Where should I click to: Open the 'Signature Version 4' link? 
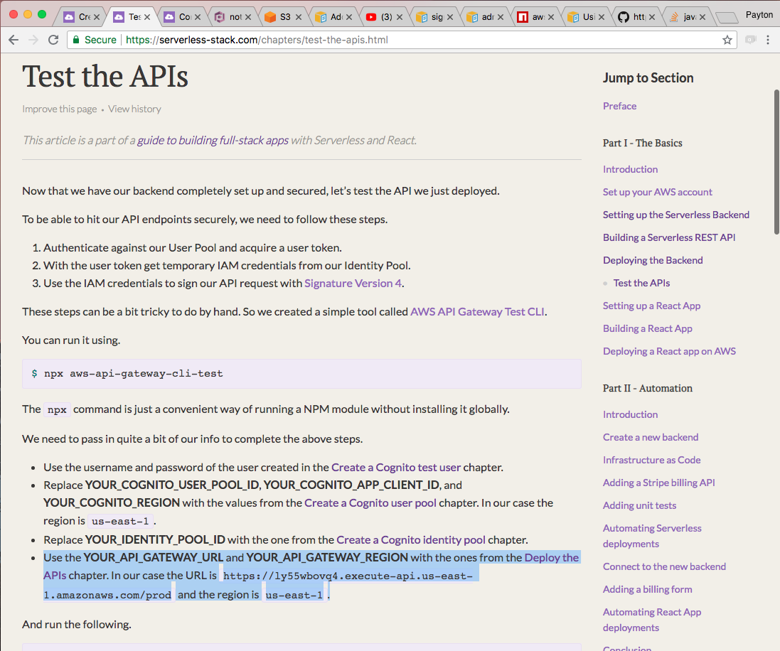pos(353,283)
